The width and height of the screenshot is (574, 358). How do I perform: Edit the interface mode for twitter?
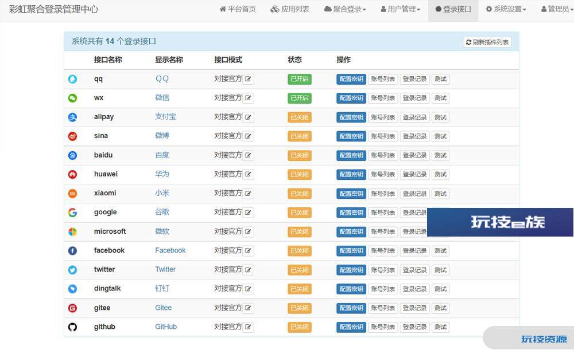pyautogui.click(x=248, y=270)
